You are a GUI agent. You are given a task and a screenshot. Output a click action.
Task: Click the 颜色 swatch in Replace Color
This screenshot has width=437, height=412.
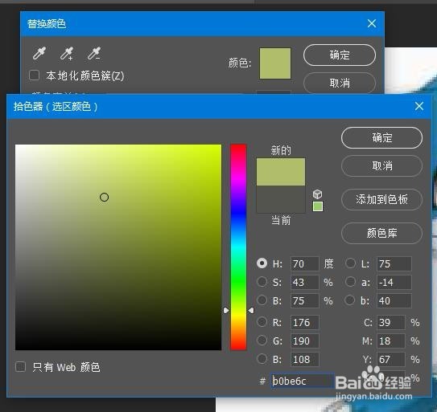(275, 63)
